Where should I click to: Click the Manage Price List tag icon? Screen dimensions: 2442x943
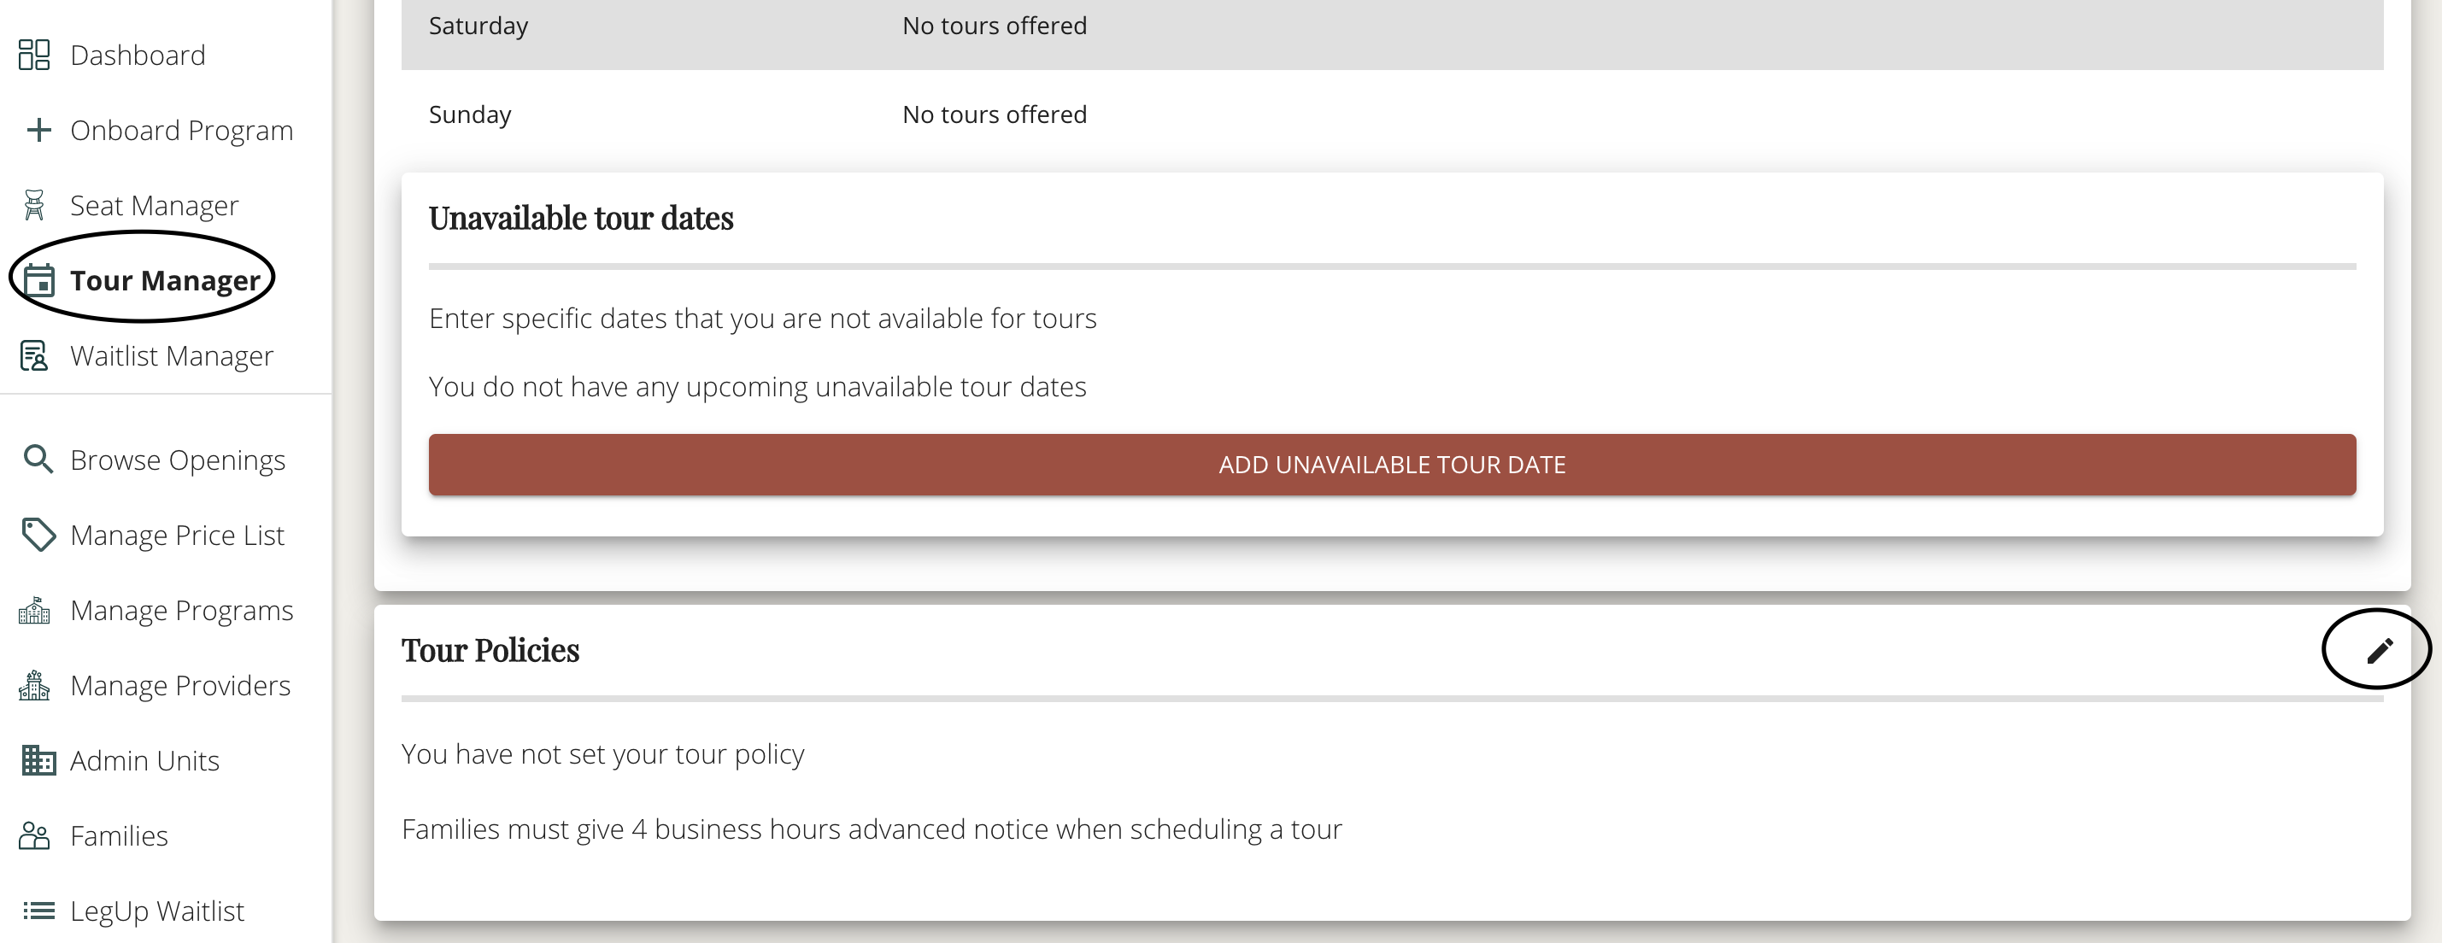click(x=38, y=535)
